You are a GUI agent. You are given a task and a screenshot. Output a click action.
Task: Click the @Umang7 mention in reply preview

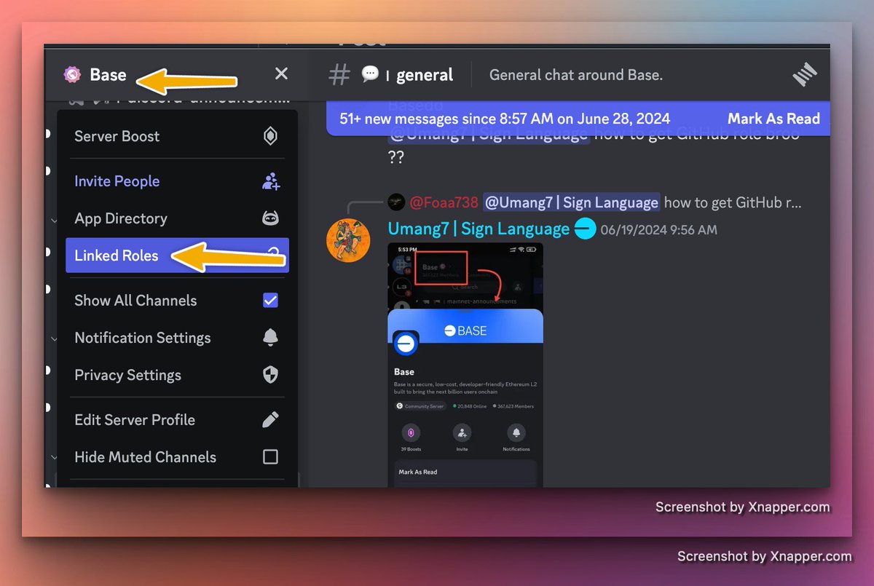point(572,202)
